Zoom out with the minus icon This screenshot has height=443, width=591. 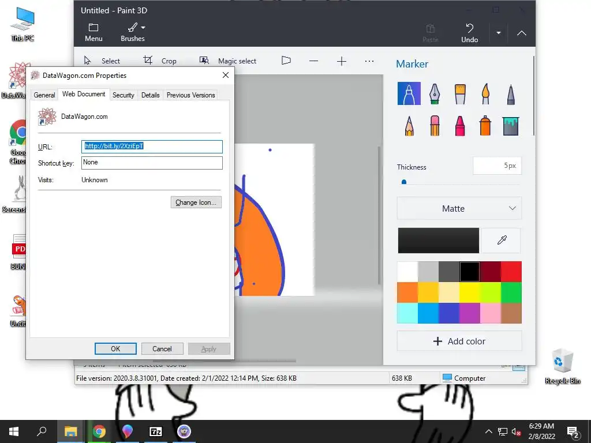(x=313, y=61)
